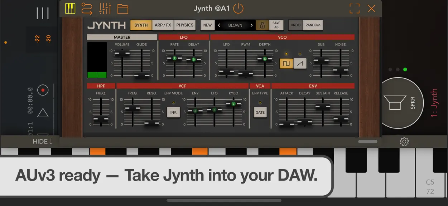Viewport: 448px width, 206px height.
Task: Click the '00:00.0' time display
Action: pyautogui.click(x=30, y=101)
